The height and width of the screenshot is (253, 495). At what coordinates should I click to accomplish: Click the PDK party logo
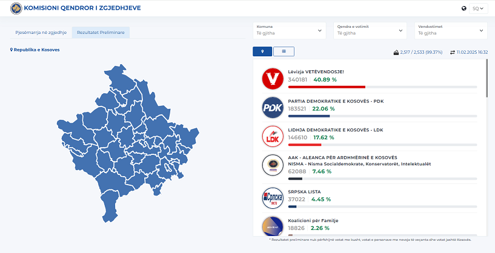point(273,108)
